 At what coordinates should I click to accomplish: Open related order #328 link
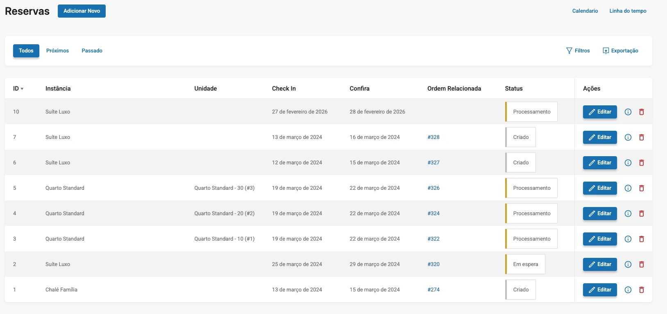[x=433, y=137]
